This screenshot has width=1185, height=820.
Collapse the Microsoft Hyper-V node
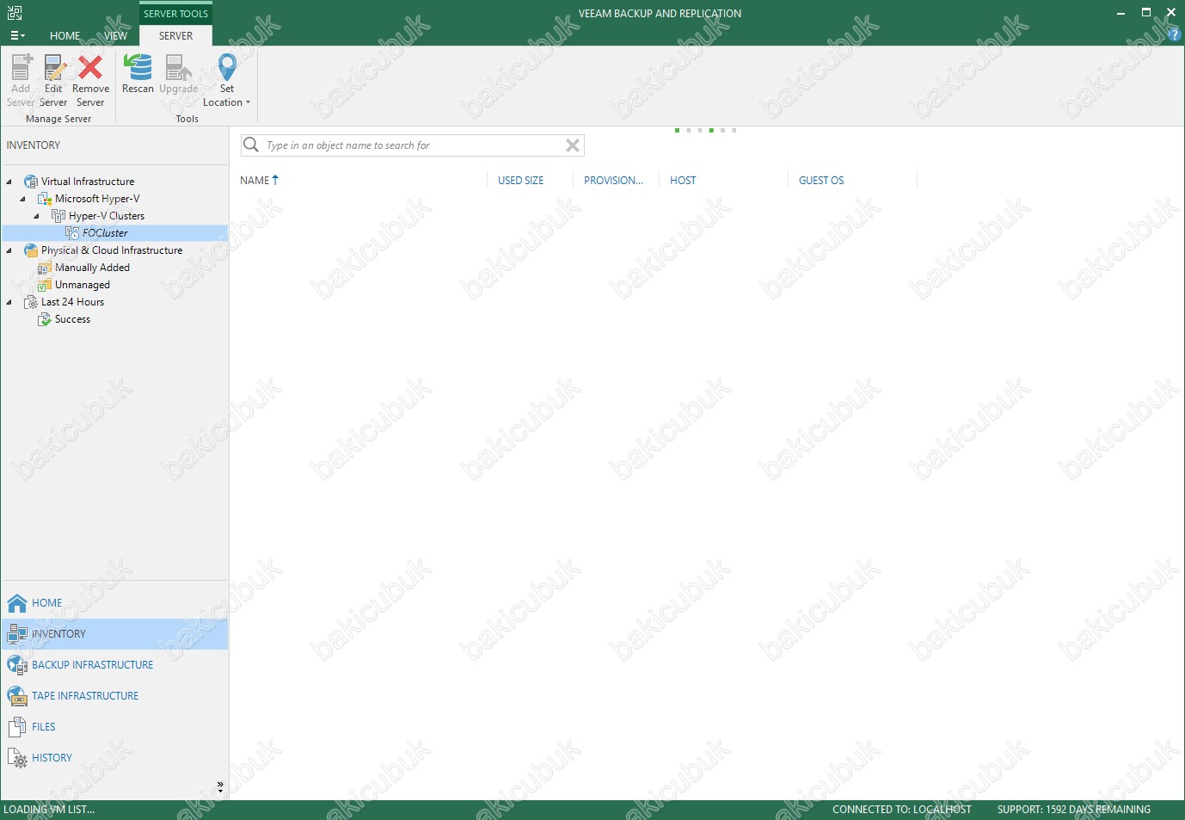pyautogui.click(x=23, y=199)
